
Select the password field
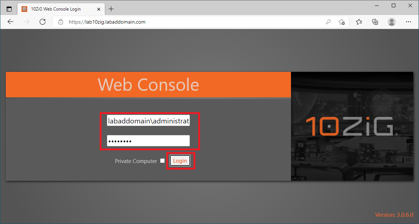[x=148, y=140]
